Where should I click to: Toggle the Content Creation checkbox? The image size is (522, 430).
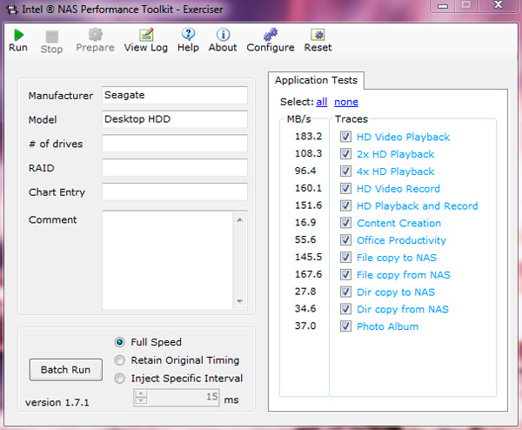pos(345,223)
